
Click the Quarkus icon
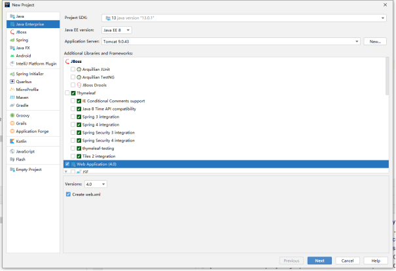click(12, 82)
